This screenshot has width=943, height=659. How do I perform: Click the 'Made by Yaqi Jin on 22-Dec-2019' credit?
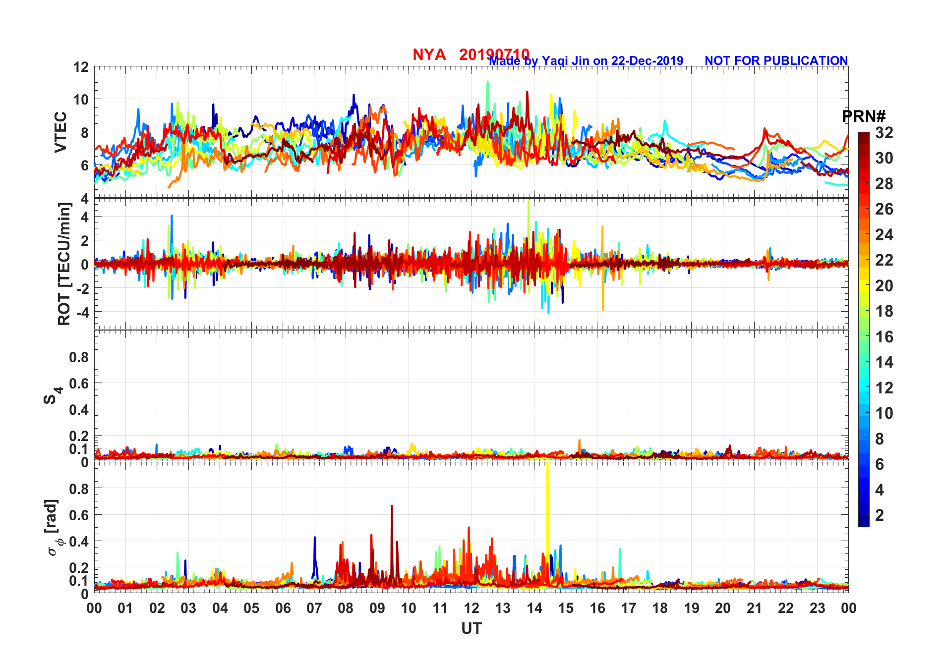click(586, 61)
